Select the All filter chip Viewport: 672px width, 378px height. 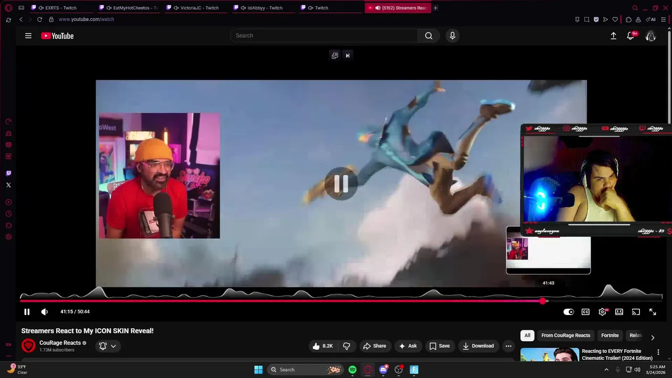tap(527, 335)
